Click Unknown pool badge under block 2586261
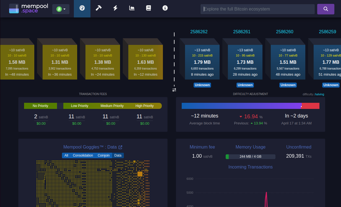This screenshot has width=341, height=207. [x=245, y=85]
